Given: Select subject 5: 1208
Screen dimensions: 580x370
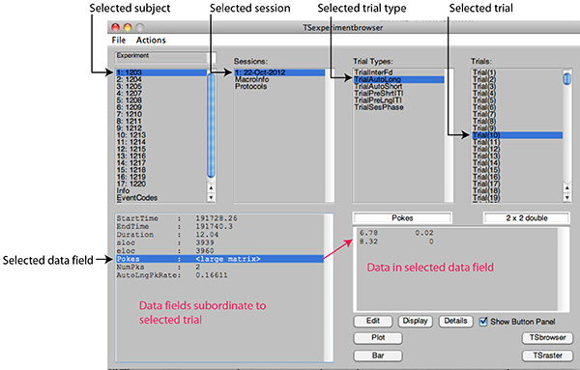Looking at the screenshot, I should coord(161,100).
